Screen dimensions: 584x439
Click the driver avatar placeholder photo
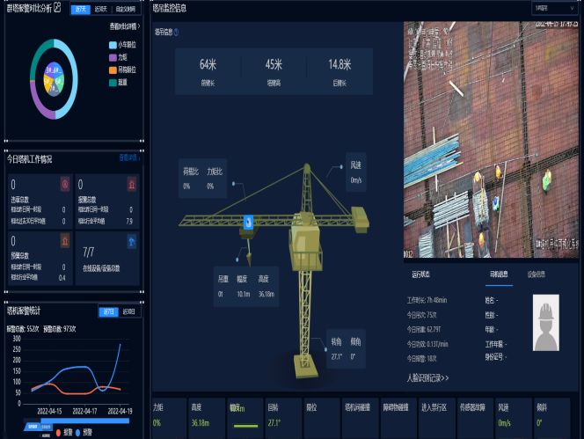click(x=545, y=322)
